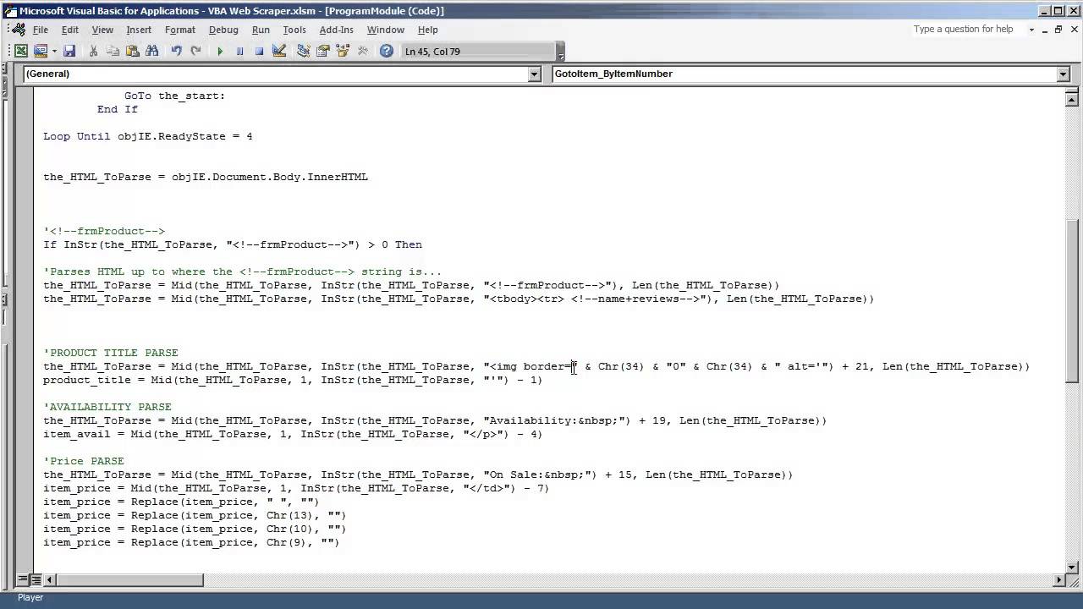
Task: Click the 'Price PARSE comment line
Action: 84,461
